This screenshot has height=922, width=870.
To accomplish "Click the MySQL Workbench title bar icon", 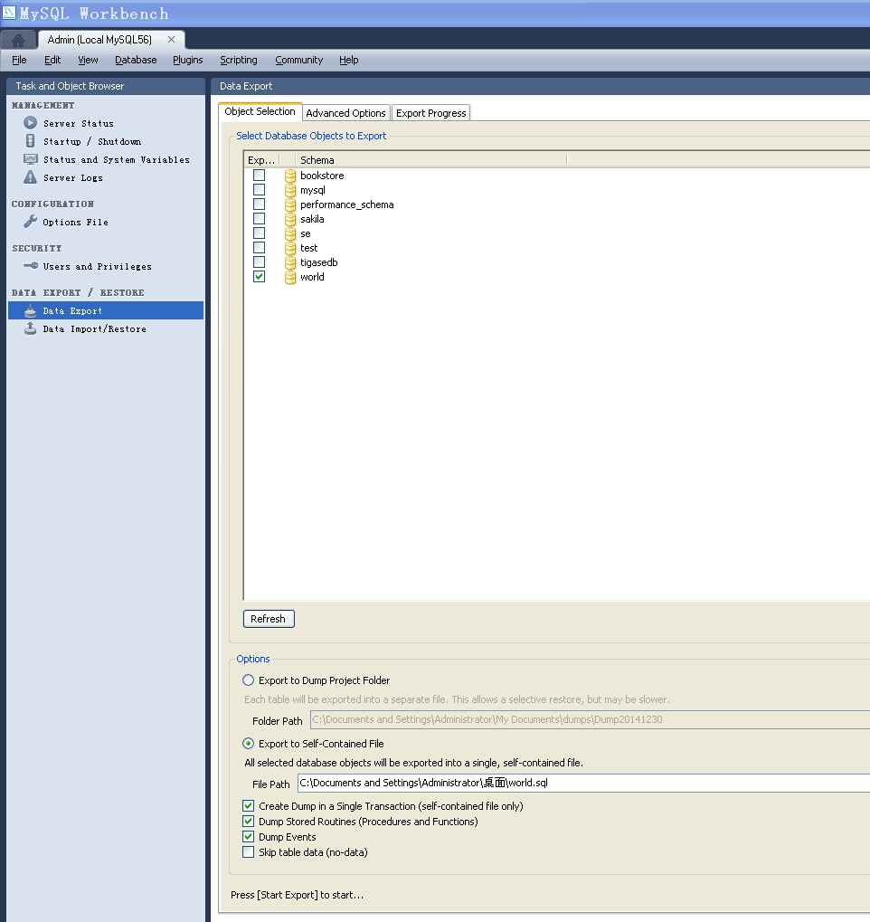I will (9, 13).
